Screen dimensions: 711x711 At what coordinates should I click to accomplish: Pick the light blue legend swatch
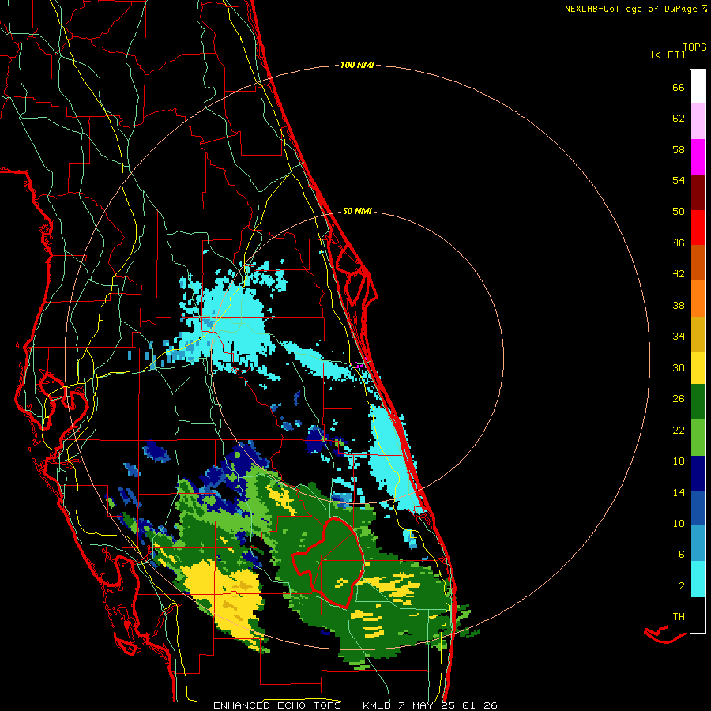[x=698, y=544]
